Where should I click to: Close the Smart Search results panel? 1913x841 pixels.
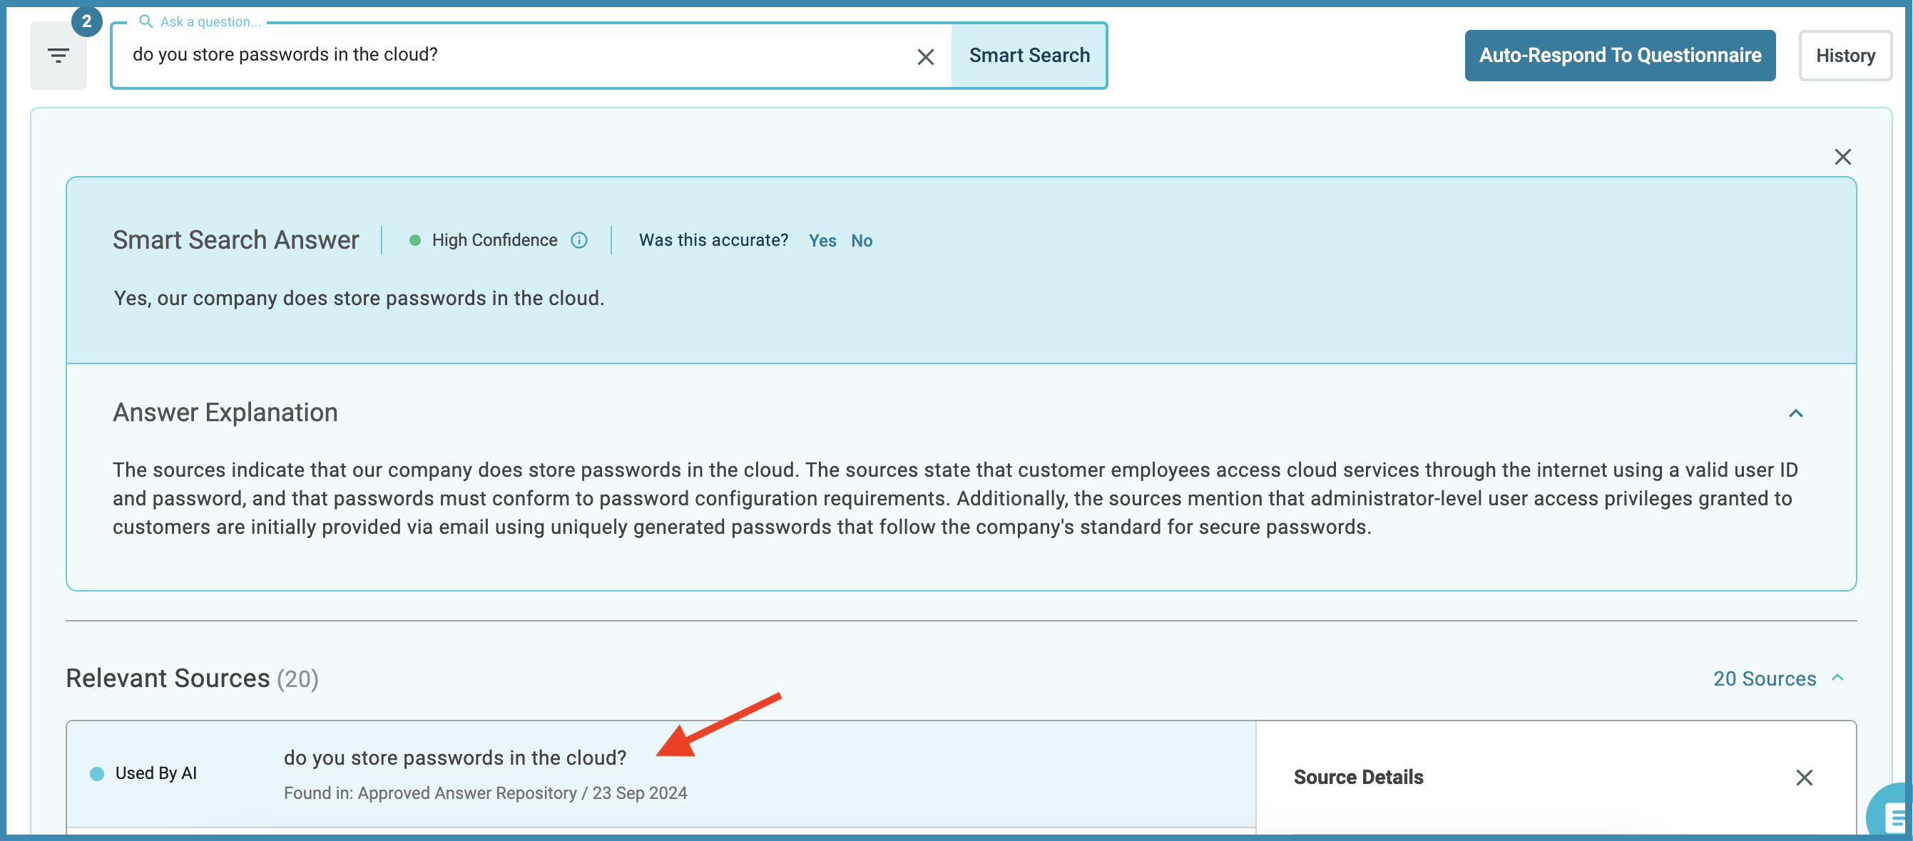(x=1842, y=157)
